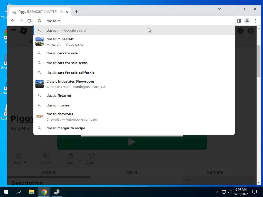
Task: Choose the 'classic firearms' suggestion
Action: coord(134,95)
